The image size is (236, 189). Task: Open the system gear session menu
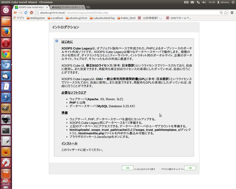233,2
